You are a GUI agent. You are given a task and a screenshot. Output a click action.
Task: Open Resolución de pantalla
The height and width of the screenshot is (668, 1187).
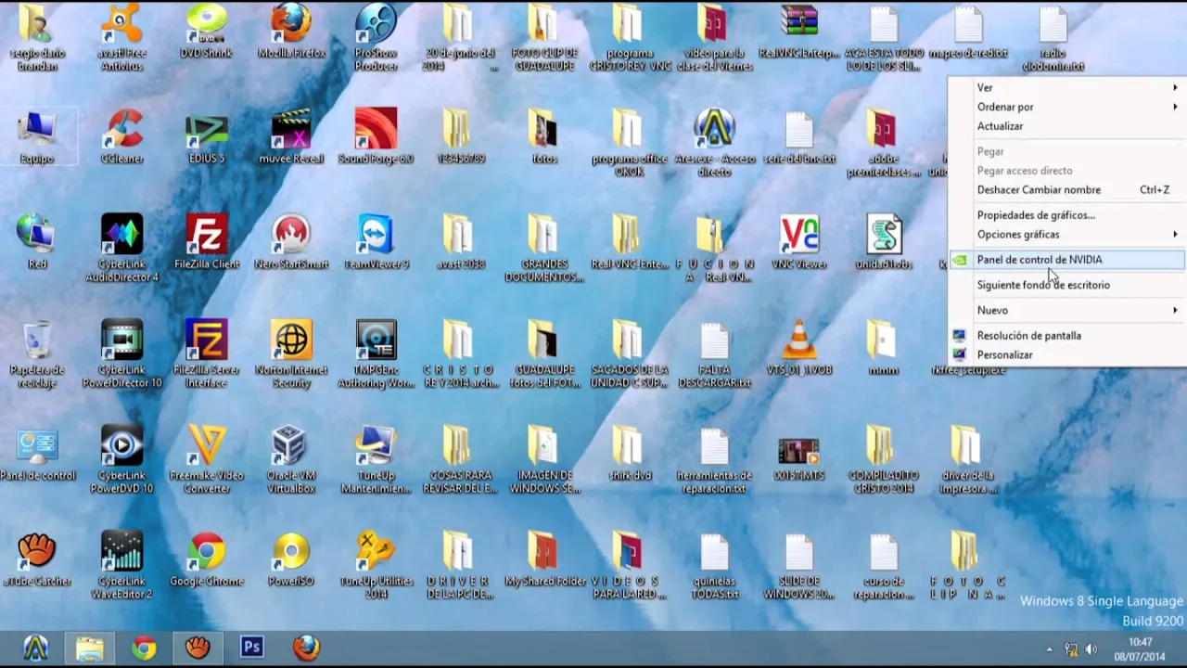tap(1066, 336)
